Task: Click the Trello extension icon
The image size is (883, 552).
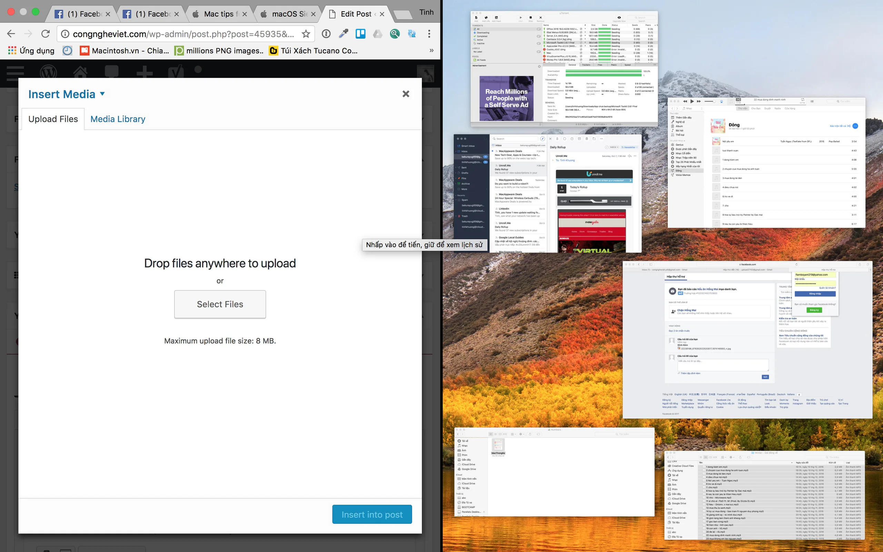Action: (360, 34)
